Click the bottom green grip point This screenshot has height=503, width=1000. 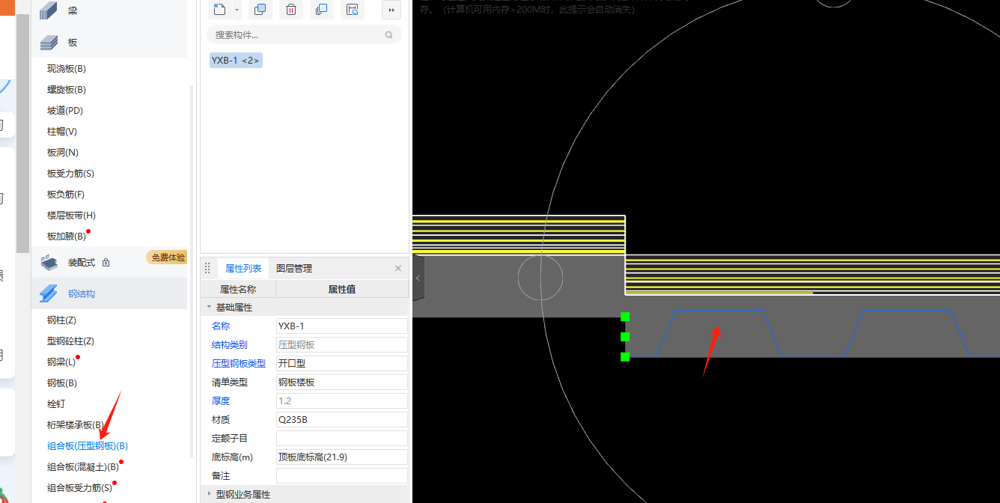pyautogui.click(x=625, y=356)
